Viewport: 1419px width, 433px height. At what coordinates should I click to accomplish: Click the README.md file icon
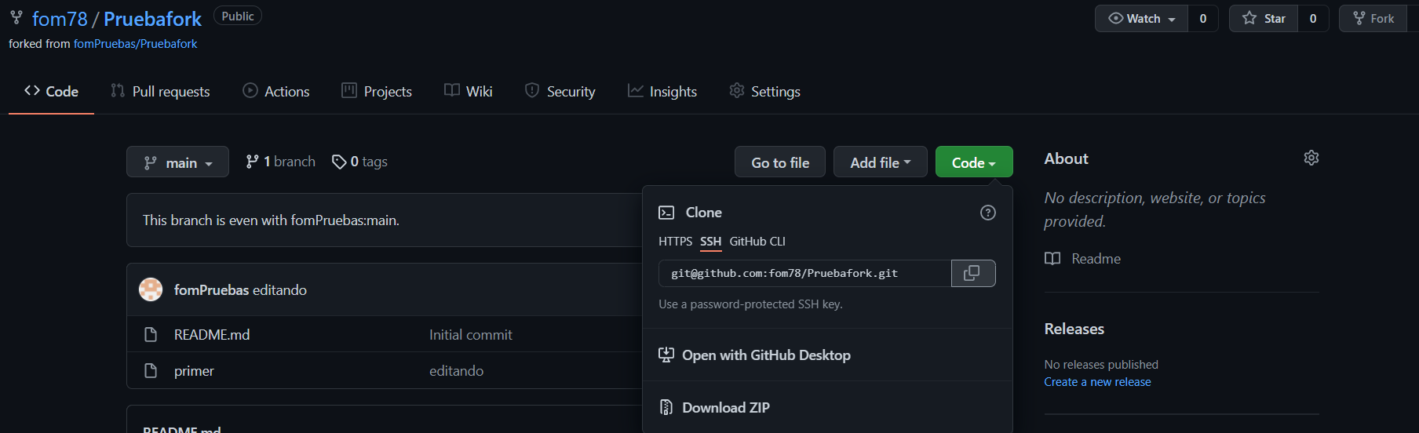151,335
